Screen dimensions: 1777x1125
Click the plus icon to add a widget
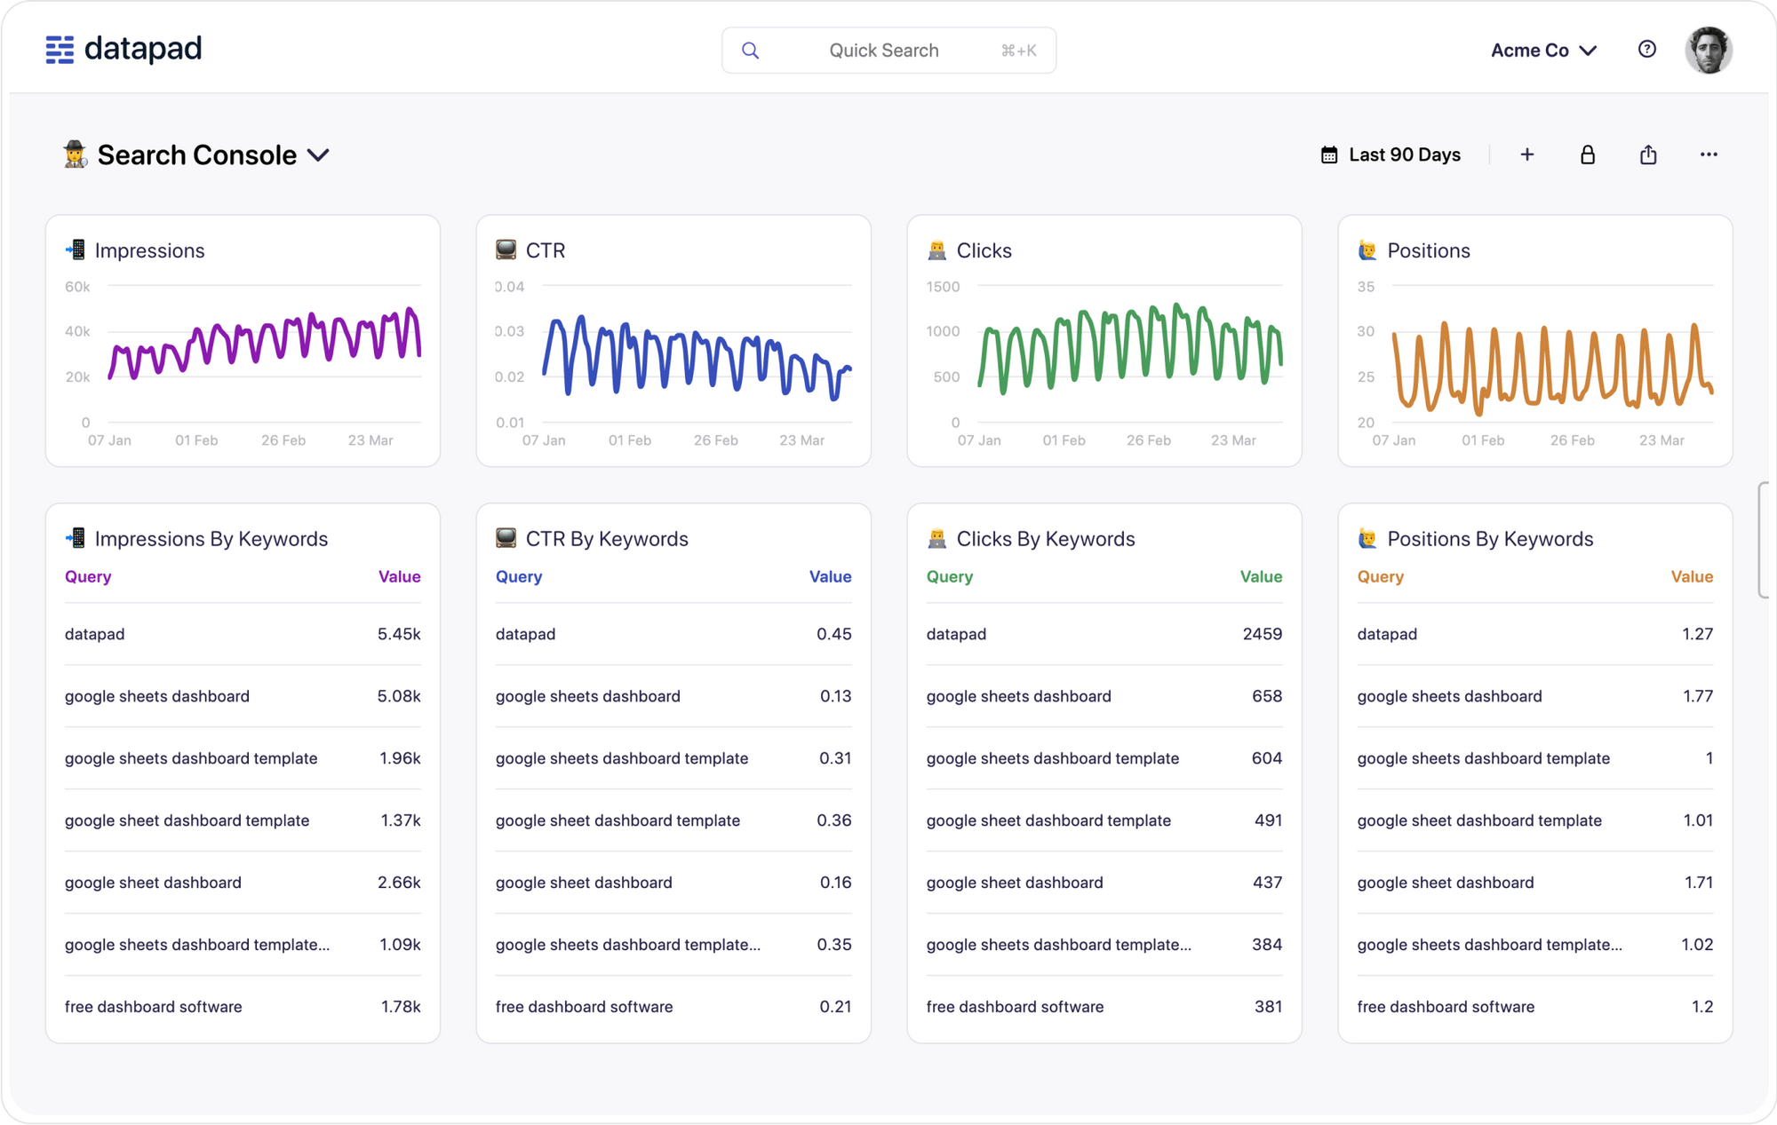point(1527,154)
